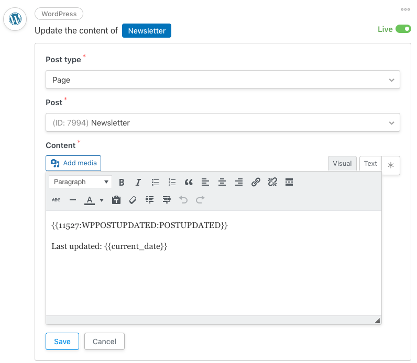This screenshot has height=363, width=417.
Task: Clear formatting with the eraser icon
Action: (x=133, y=200)
